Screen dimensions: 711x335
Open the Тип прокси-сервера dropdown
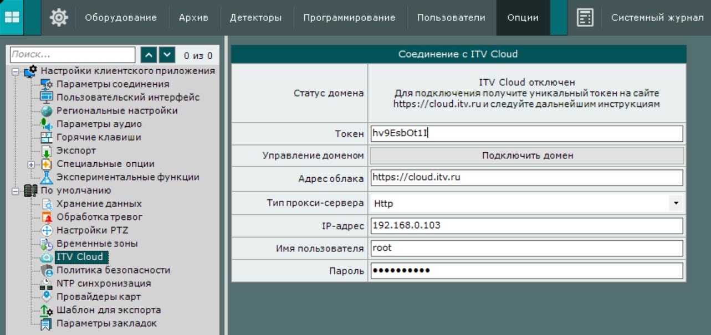pyautogui.click(x=676, y=204)
